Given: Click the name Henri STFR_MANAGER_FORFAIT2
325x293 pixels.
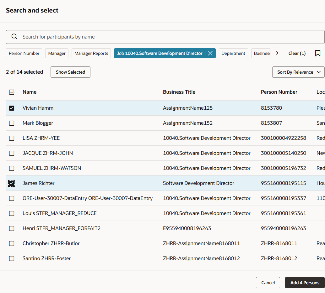Looking at the screenshot, I should click(62, 228).
